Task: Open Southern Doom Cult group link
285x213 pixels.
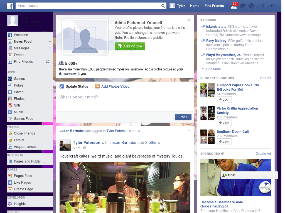Action: [233, 132]
